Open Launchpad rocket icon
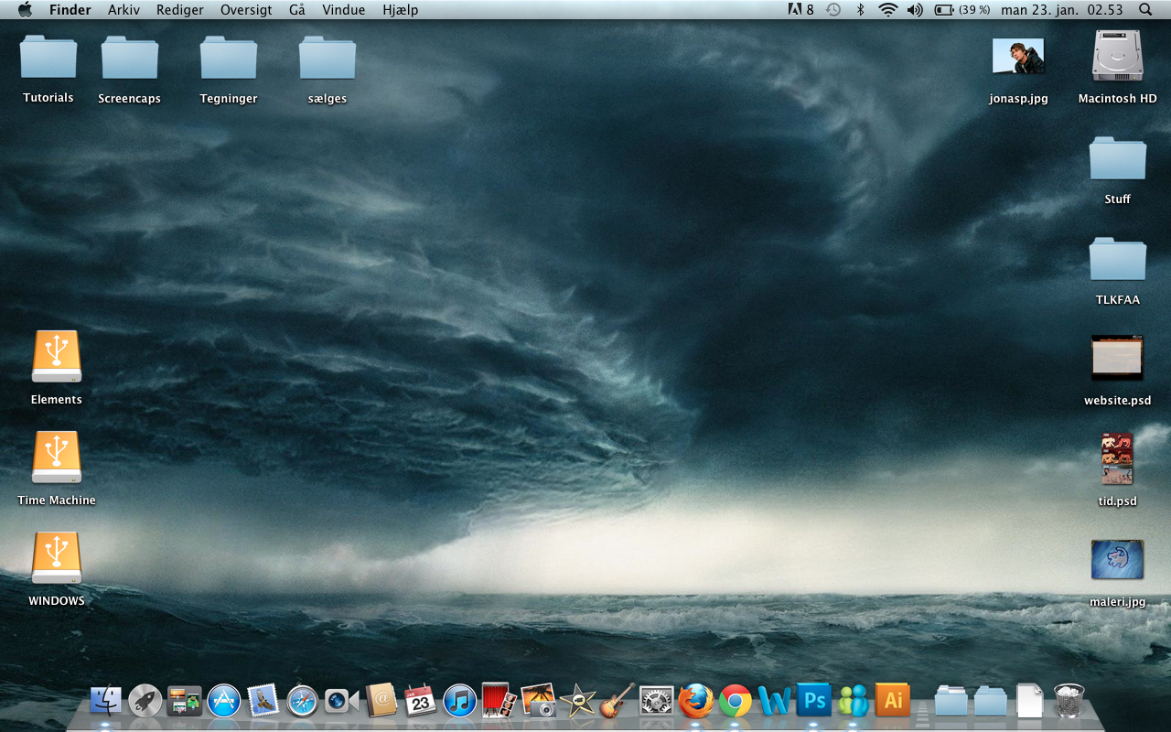The width and height of the screenshot is (1171, 732). pyautogui.click(x=145, y=701)
